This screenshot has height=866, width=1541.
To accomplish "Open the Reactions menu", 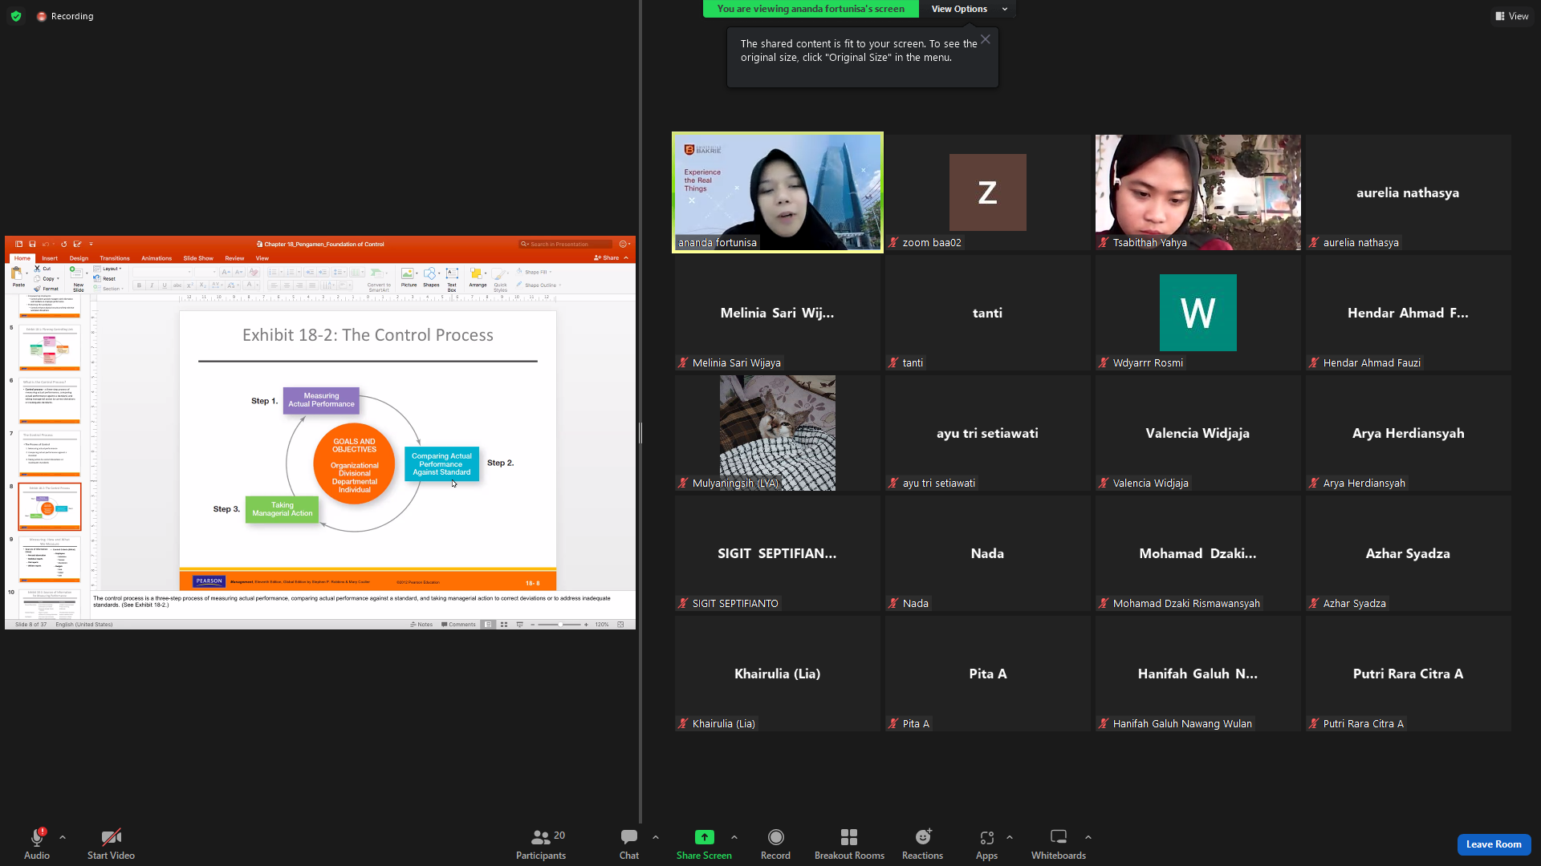I will point(923,844).
